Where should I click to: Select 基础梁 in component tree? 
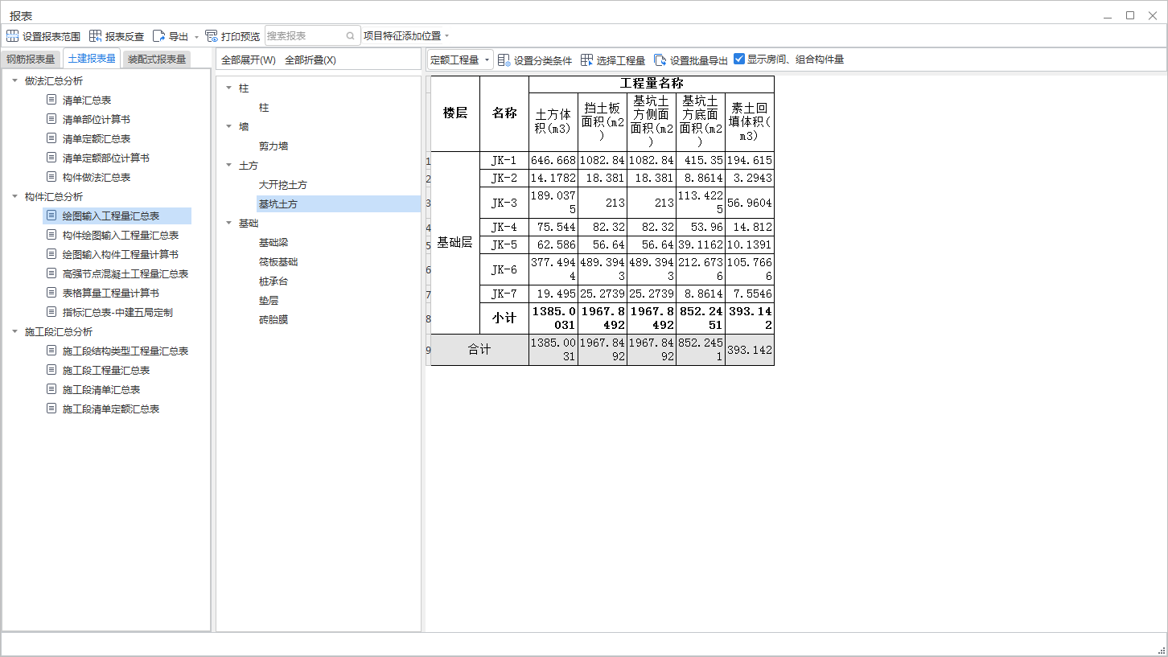pyautogui.click(x=273, y=243)
